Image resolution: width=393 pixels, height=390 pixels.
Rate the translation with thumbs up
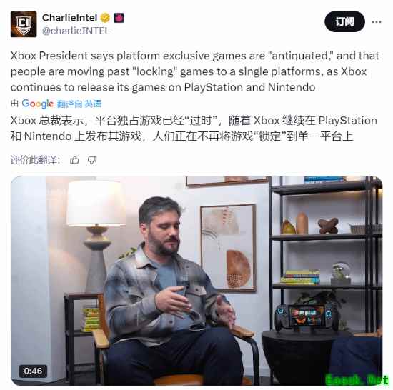tap(74, 160)
